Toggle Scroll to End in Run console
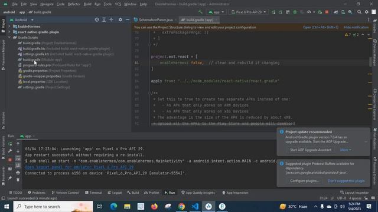Image resolution: width=378 pixels, height=212 pixels. tap(18, 165)
